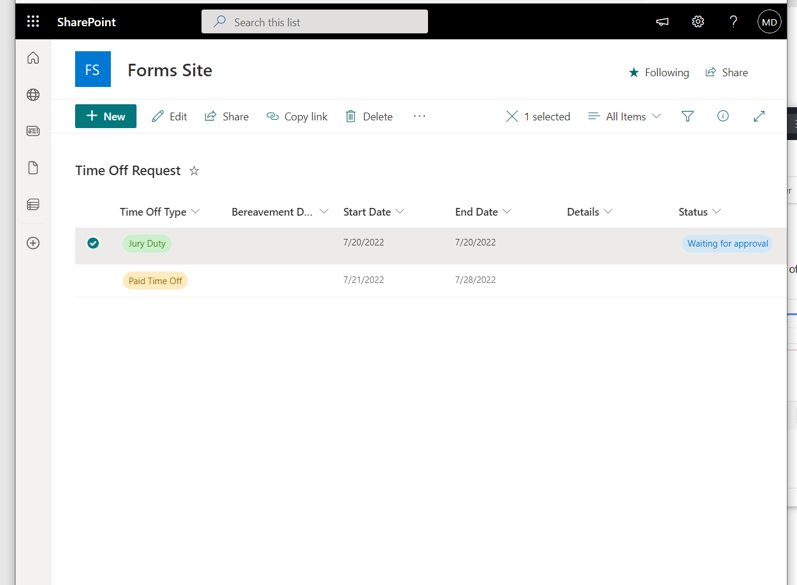This screenshot has width=797, height=585.
Task: Open Bereavement D... column menu
Action: [x=280, y=212]
